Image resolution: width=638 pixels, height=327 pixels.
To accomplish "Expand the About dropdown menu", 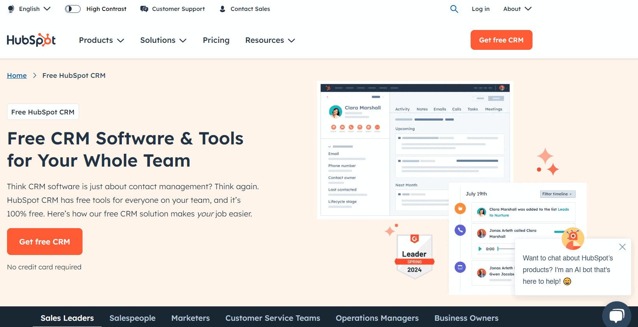I will coord(517,9).
